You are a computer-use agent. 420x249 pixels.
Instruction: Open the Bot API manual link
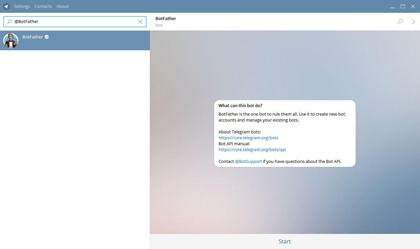[x=252, y=150]
